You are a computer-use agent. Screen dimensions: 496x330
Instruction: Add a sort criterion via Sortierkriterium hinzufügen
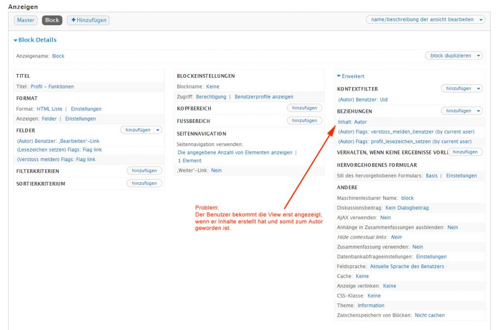(x=144, y=183)
